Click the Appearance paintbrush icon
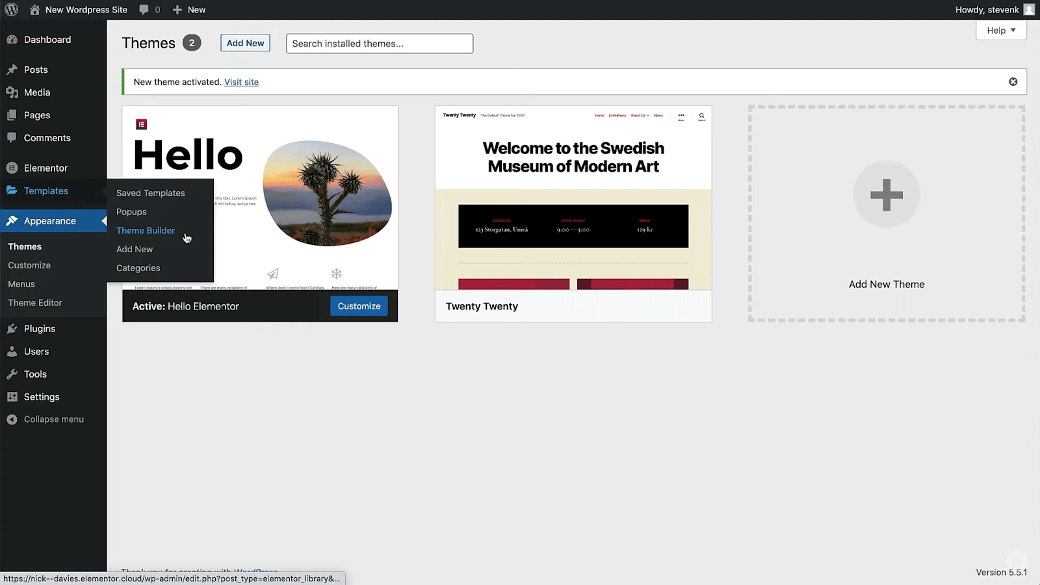 (x=12, y=221)
